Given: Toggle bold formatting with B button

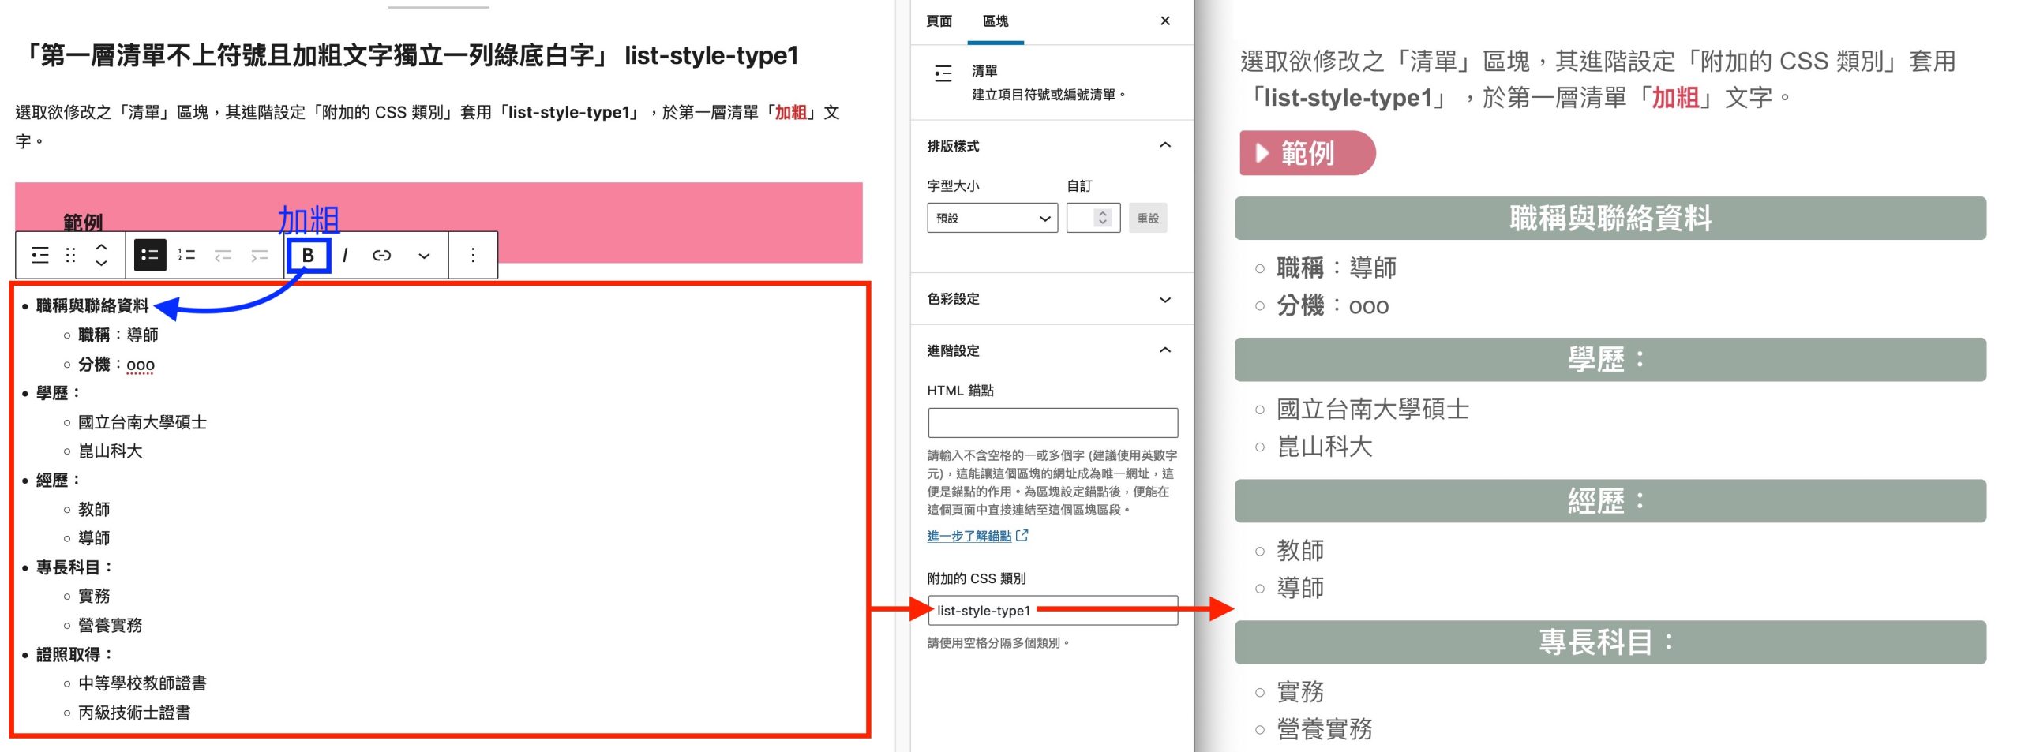Looking at the screenshot, I should pyautogui.click(x=308, y=255).
